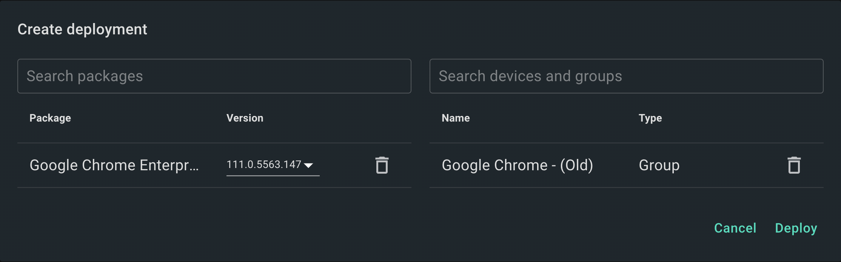Screen dimensions: 841x262
Task: Click the Group type cell
Action: [659, 165]
